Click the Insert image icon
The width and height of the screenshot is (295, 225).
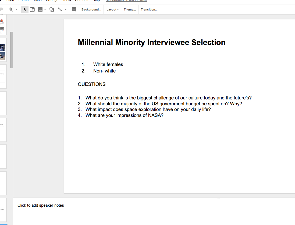40,9
